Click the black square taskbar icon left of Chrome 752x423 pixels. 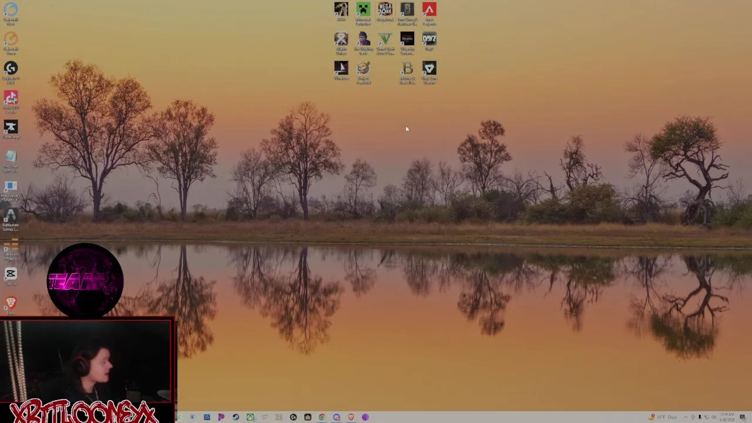point(307,417)
